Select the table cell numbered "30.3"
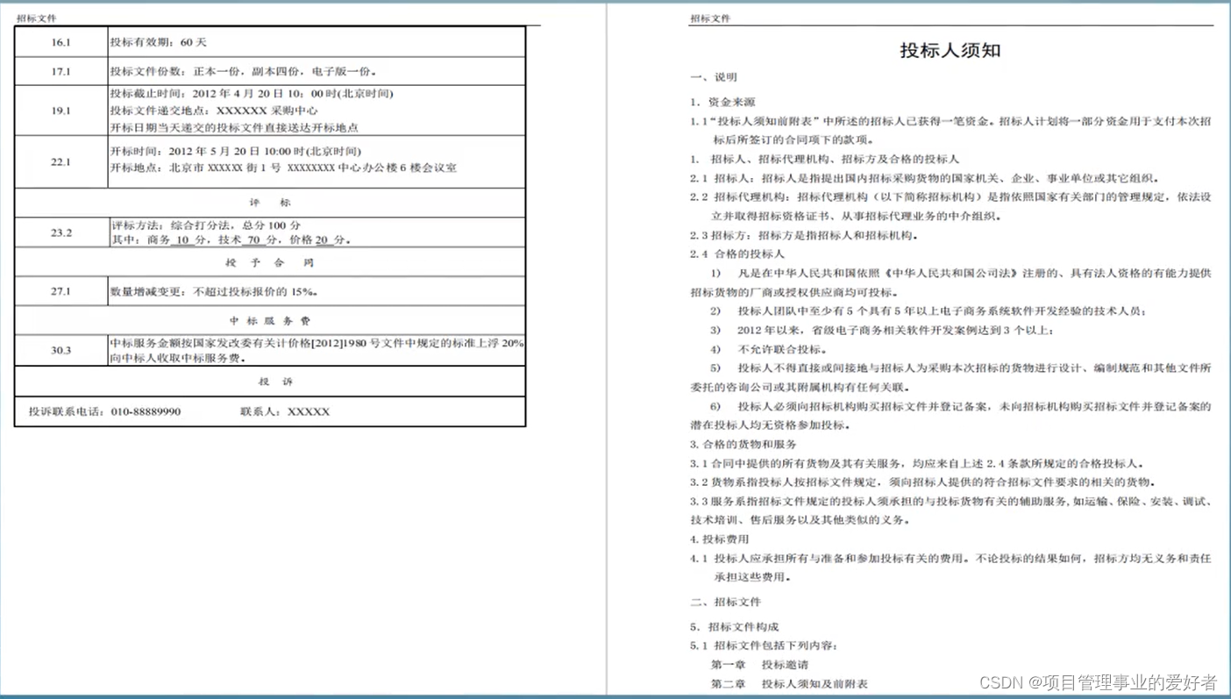1231x699 pixels. (61, 350)
